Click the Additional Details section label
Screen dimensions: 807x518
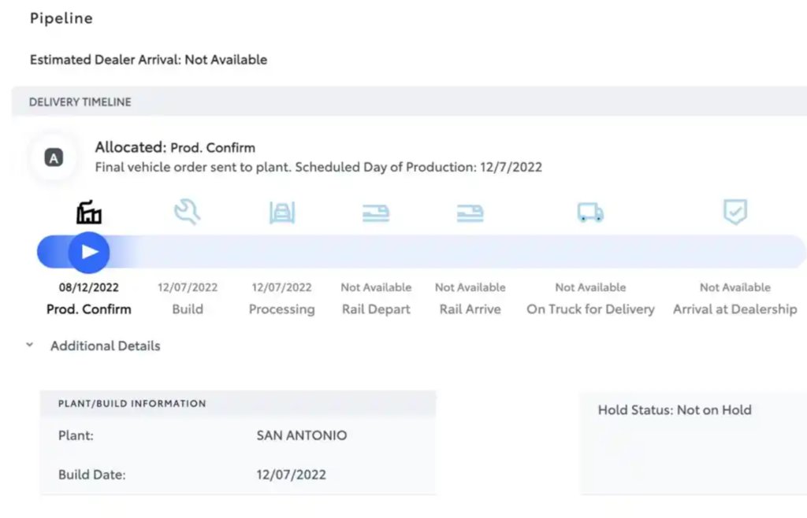105,346
